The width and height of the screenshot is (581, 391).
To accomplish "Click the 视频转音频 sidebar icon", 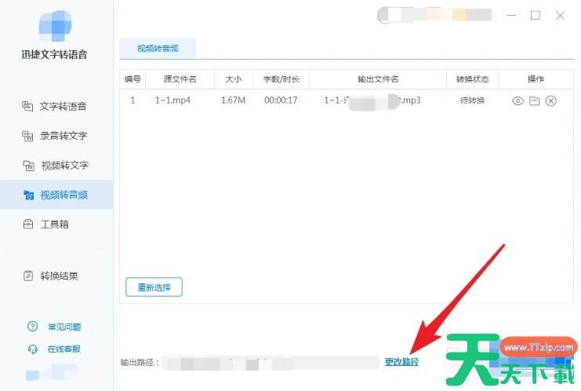I will point(28,195).
